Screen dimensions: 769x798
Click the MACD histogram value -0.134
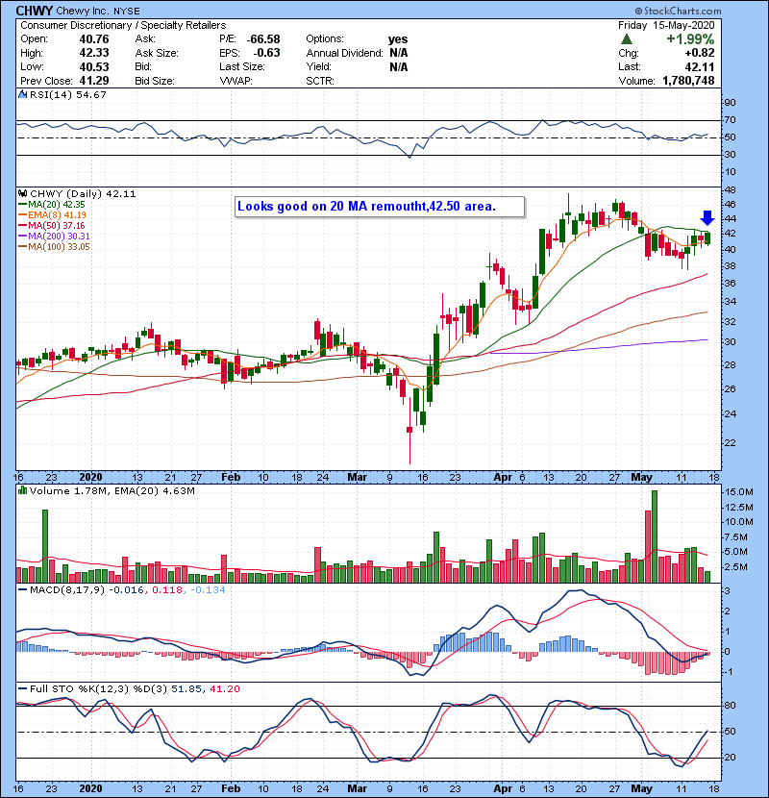pos(209,590)
